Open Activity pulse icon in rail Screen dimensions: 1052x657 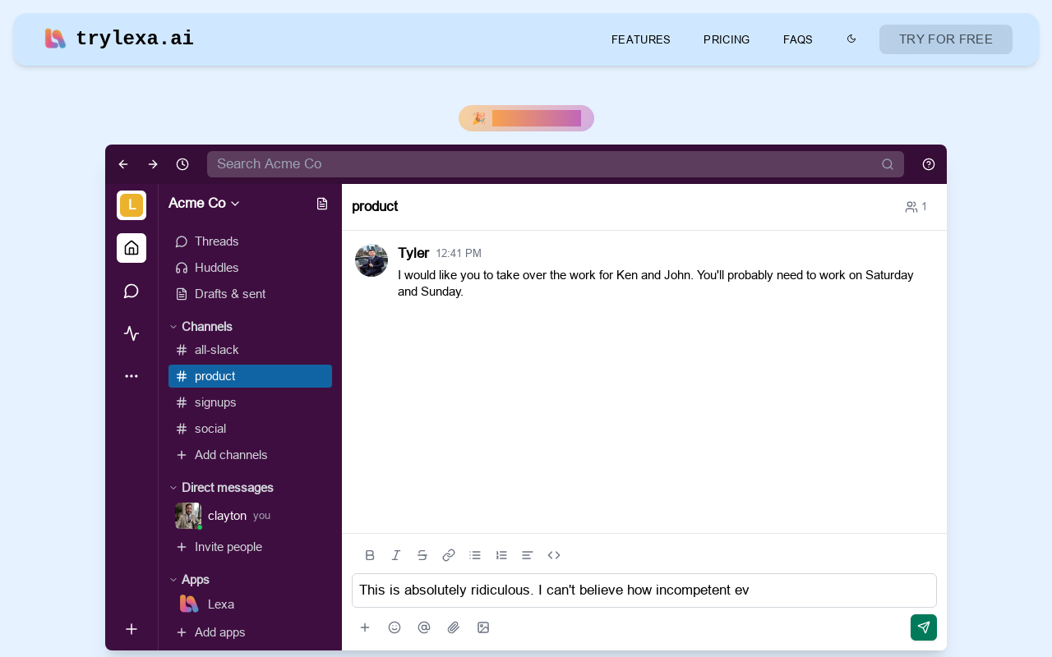pos(131,333)
